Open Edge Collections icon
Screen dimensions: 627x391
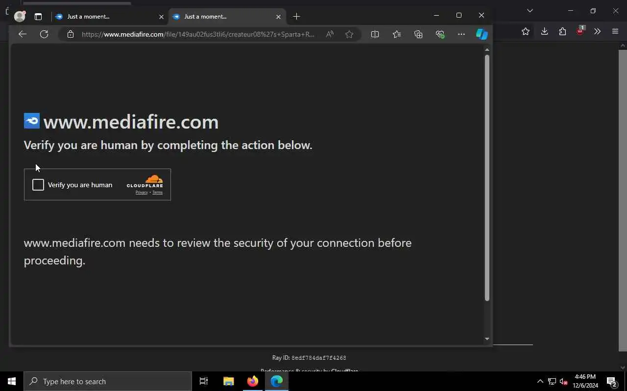(418, 34)
